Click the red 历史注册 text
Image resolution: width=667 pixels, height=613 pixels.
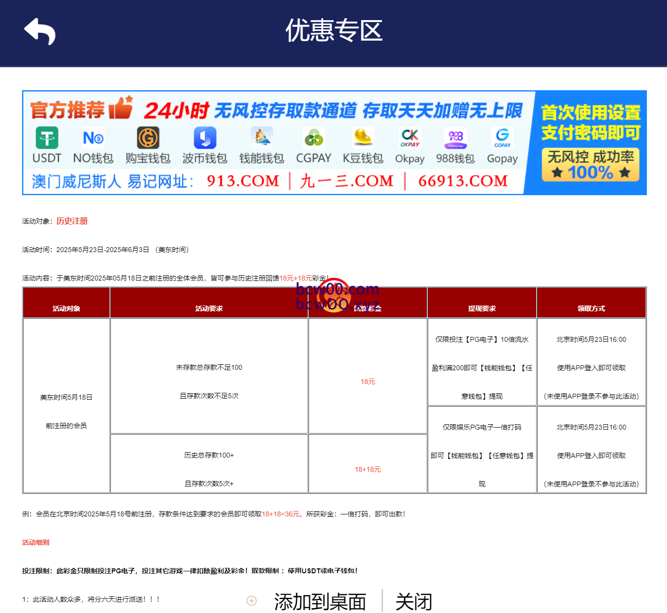click(72, 221)
